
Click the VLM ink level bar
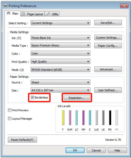[70, 118]
